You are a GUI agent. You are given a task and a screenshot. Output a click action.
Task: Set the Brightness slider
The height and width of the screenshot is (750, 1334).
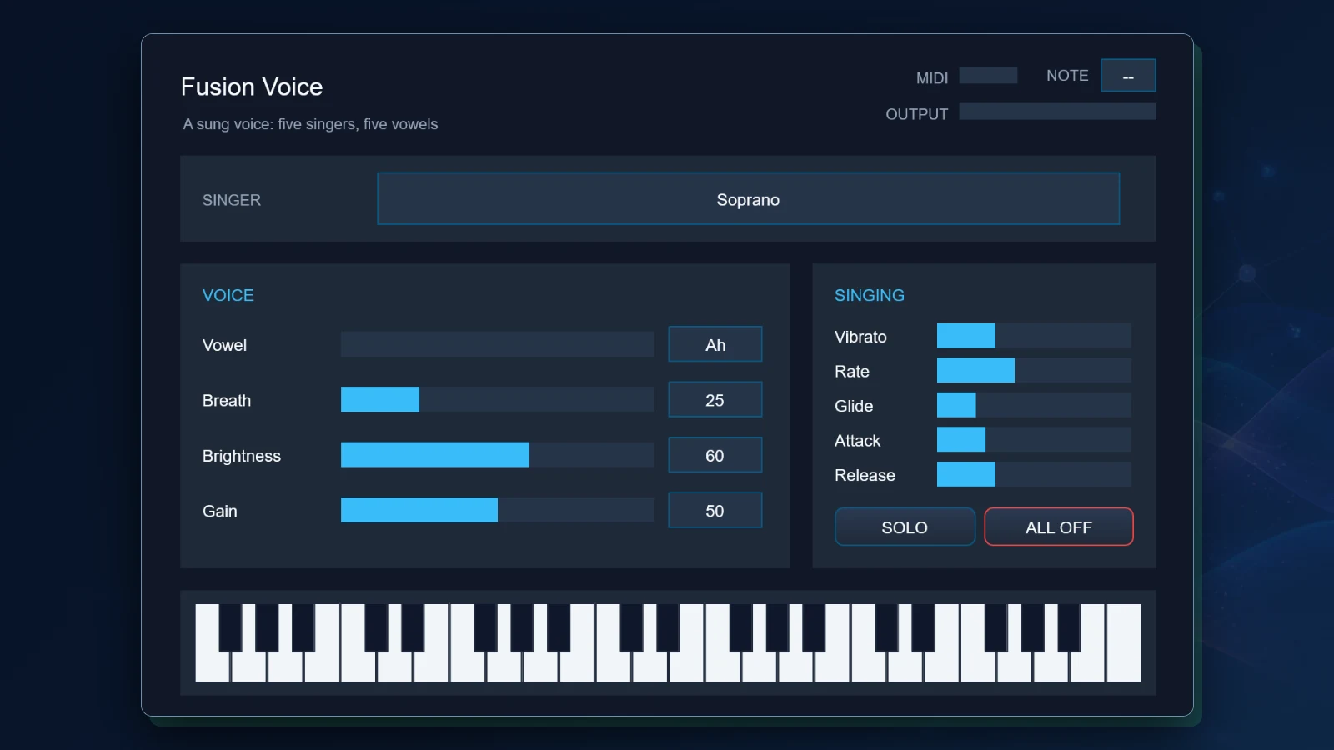(x=497, y=455)
